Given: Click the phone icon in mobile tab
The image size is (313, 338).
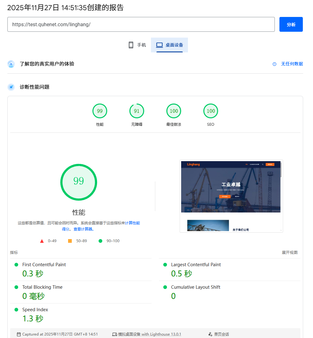Looking at the screenshot, I should pos(131,45).
